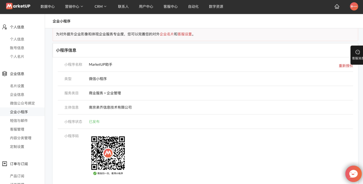Select 个人名片 in sidebar
The image size is (363, 184).
tap(17, 56)
